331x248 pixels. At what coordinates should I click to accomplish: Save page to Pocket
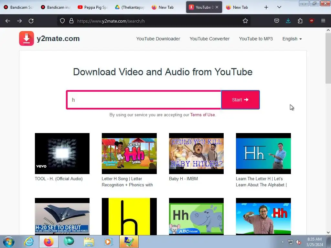coord(277,21)
